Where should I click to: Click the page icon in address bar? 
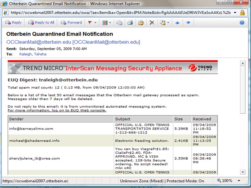(x=6, y=13)
